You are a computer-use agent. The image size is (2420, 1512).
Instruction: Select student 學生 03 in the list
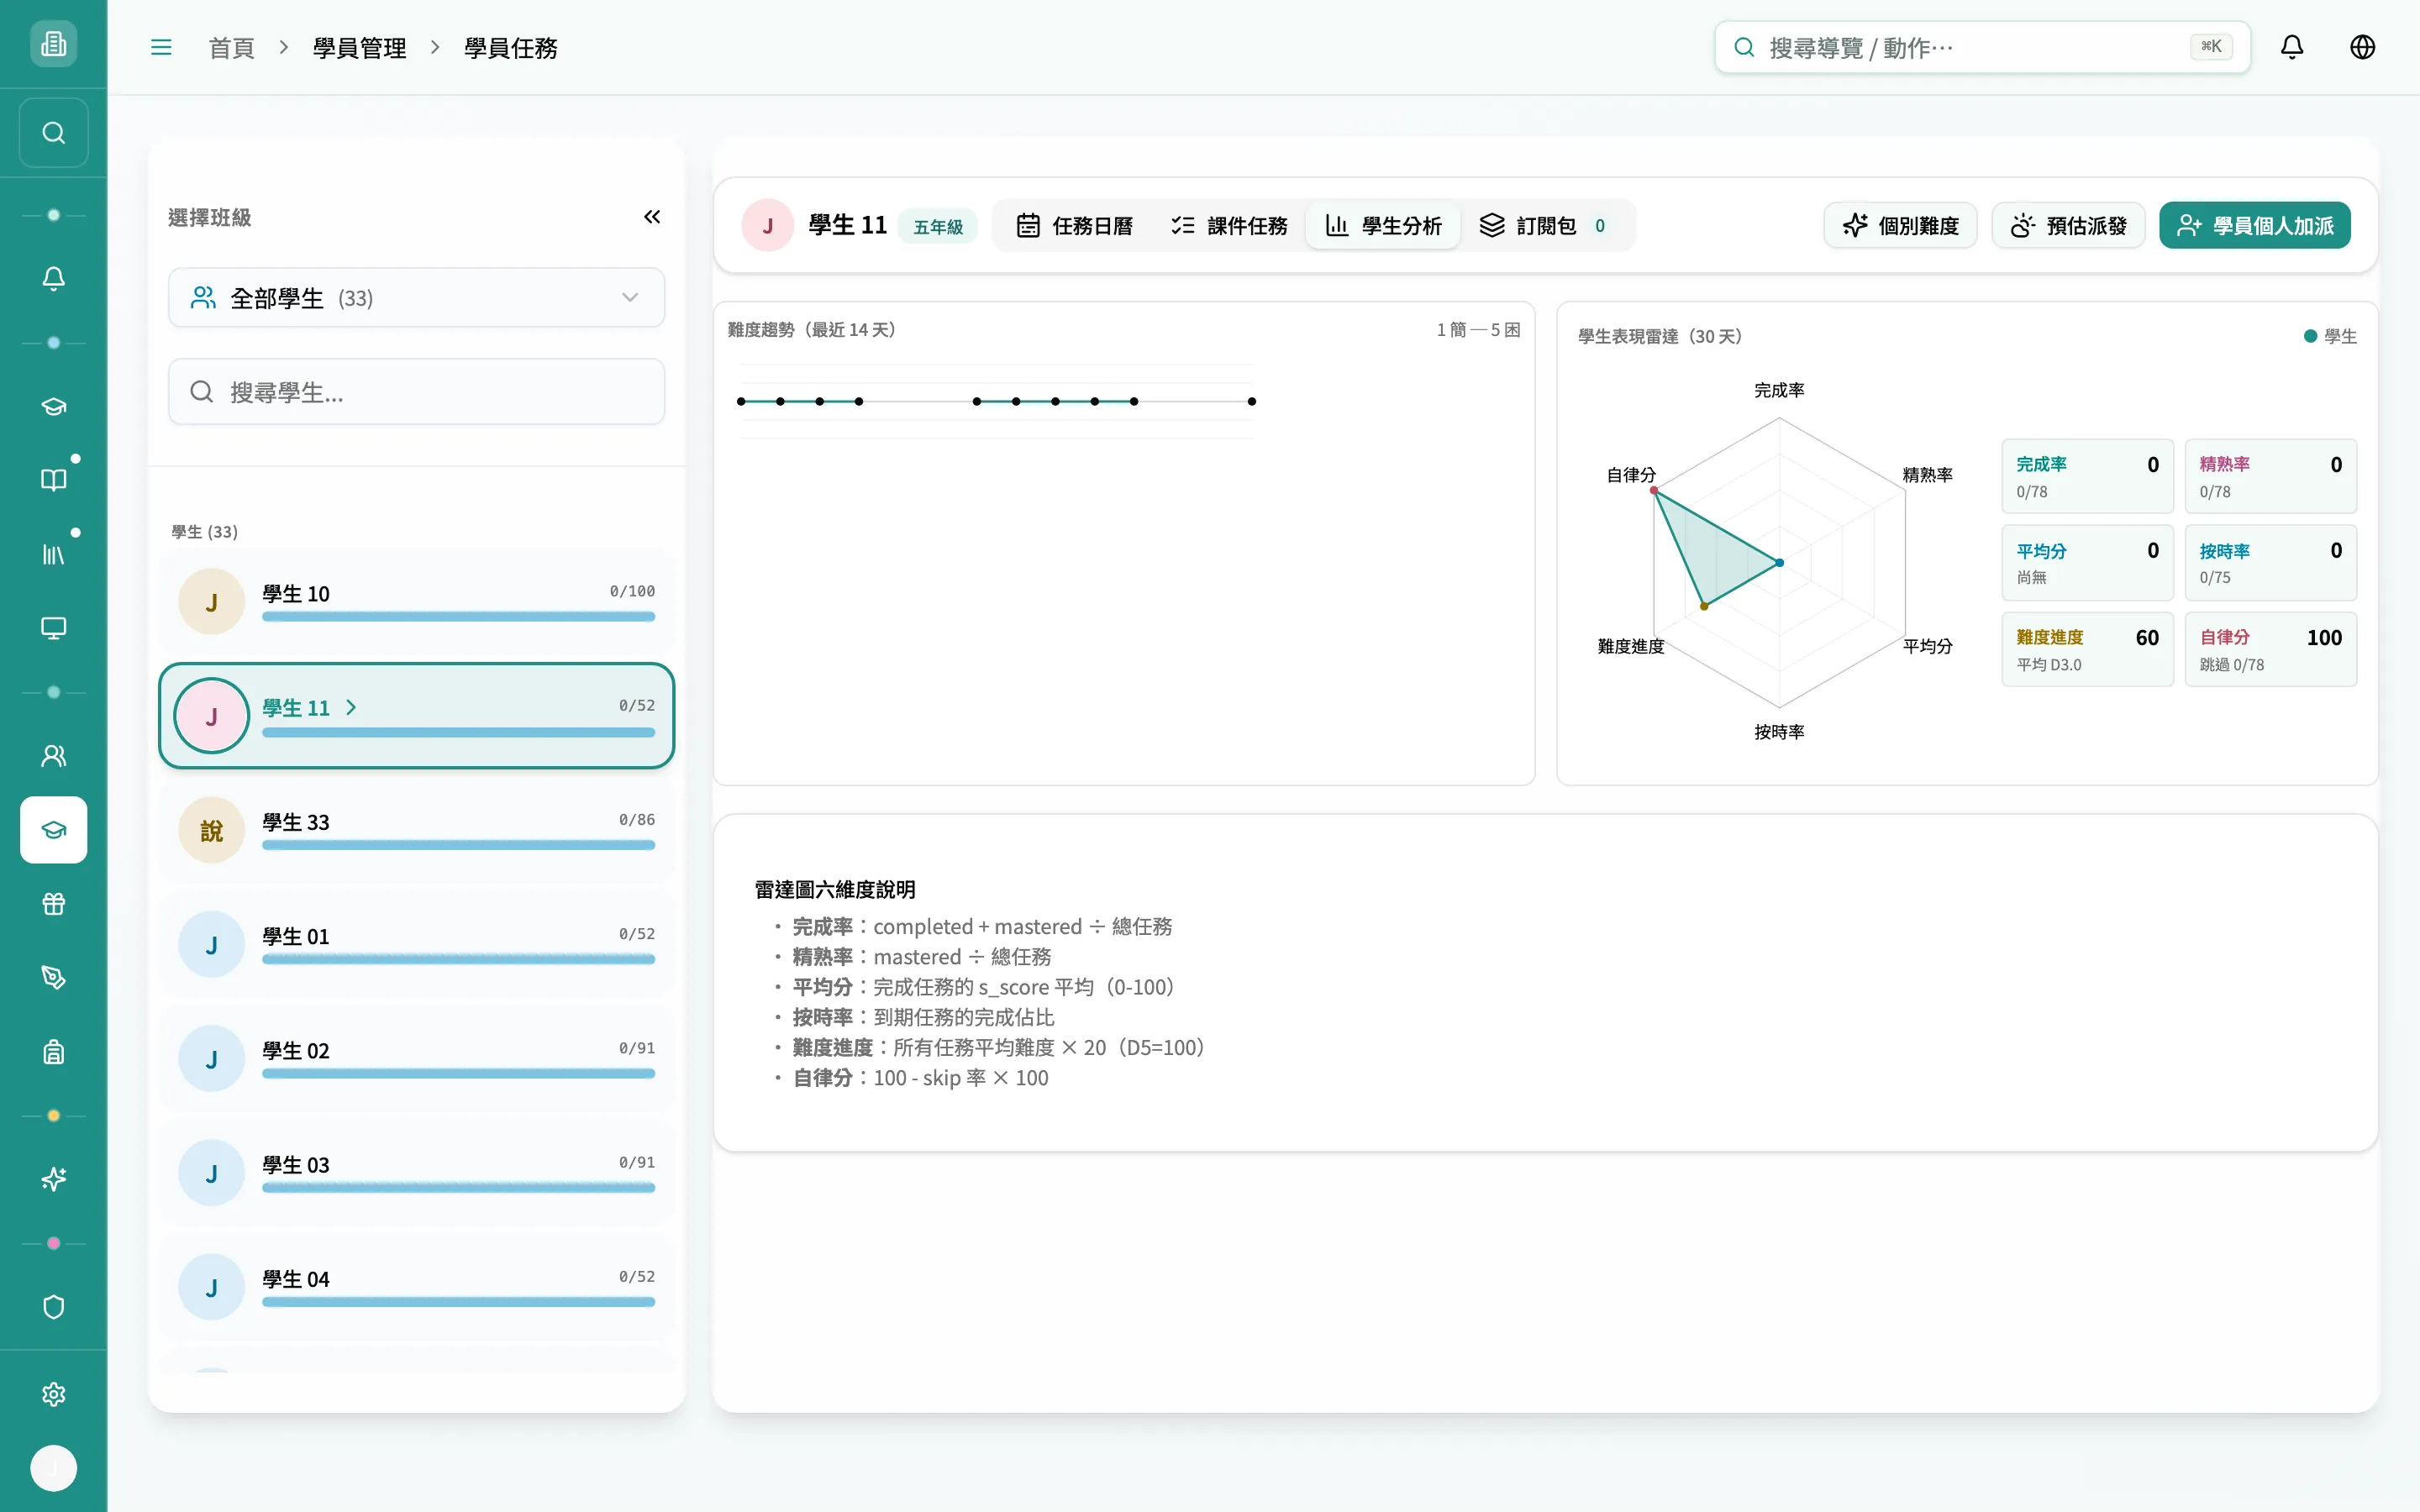click(416, 1173)
